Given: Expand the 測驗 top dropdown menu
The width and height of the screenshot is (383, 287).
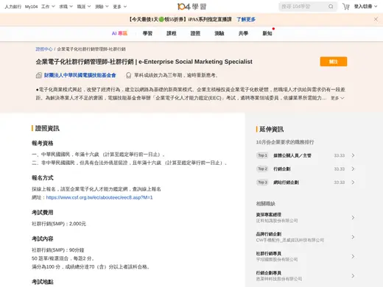Looking at the screenshot, I should pyautogui.click(x=102, y=7).
